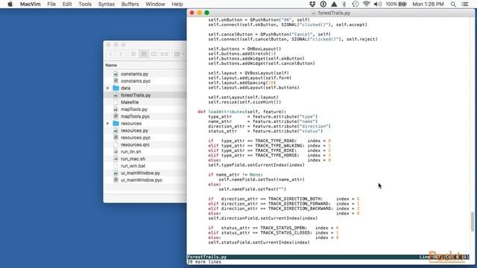
Task: Open the Finder arrange dropdown
Action: (179, 54)
